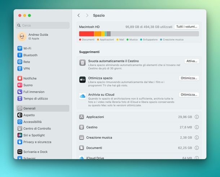The height and width of the screenshot is (177, 220).
Task: Click the yellow Mail segment of storage bar
Action: pos(103,34)
